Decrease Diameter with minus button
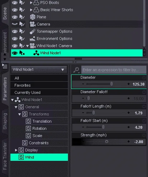 click(83, 84)
